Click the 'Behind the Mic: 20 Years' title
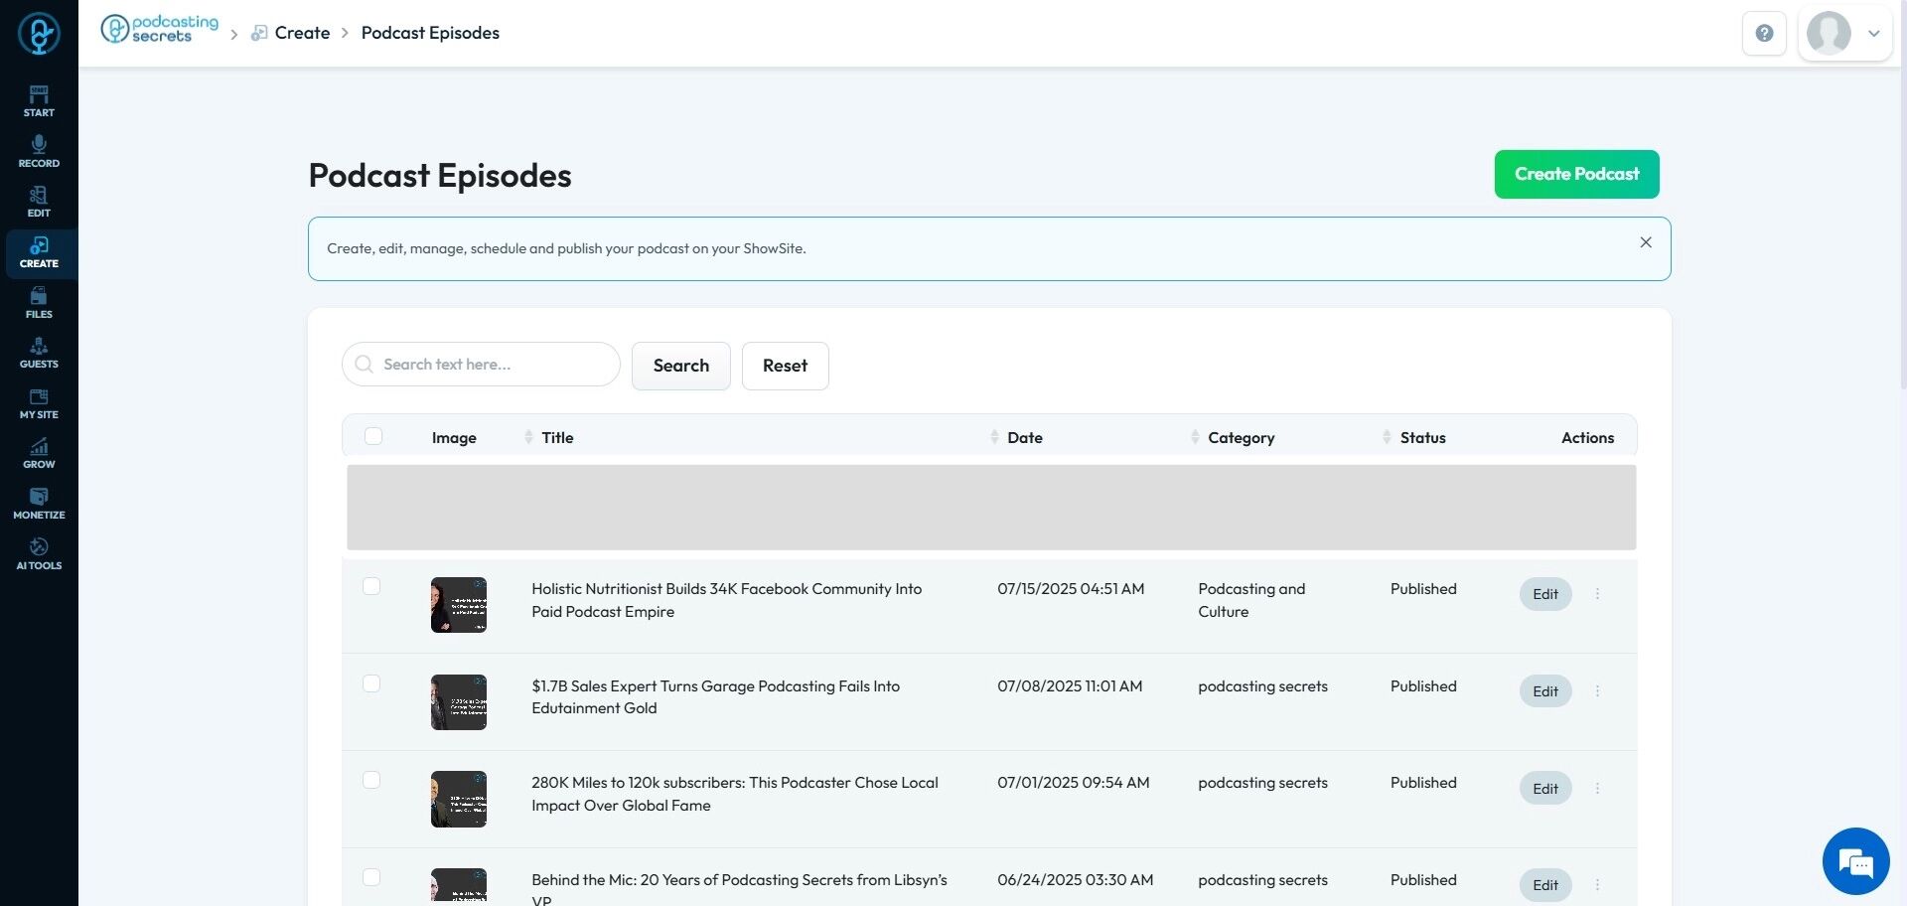Viewport: 1907px width, 906px height. coord(740,890)
